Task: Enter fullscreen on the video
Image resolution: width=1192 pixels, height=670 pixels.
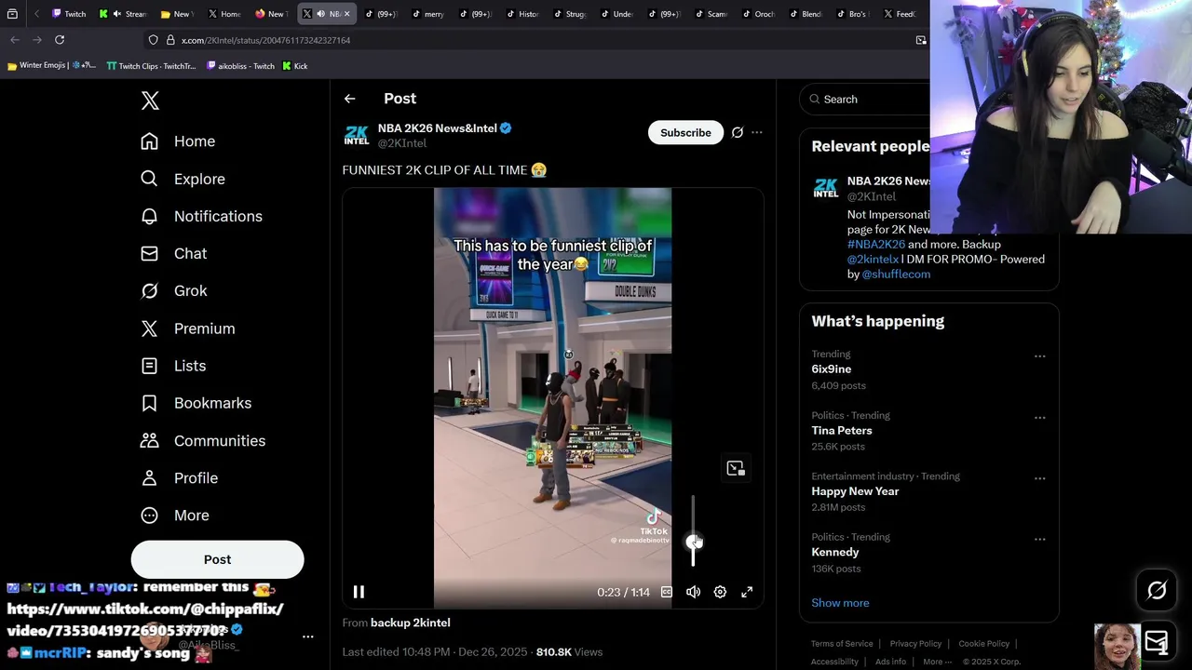Action: [747, 592]
